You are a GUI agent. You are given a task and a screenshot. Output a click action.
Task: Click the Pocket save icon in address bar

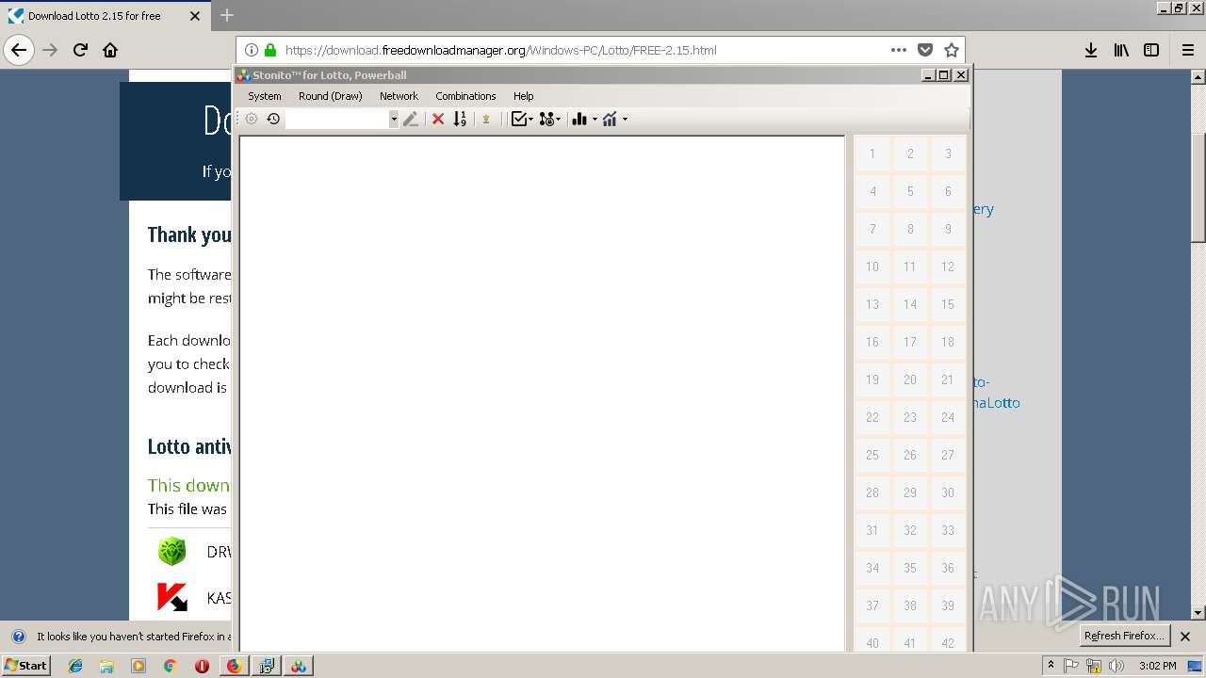925,50
